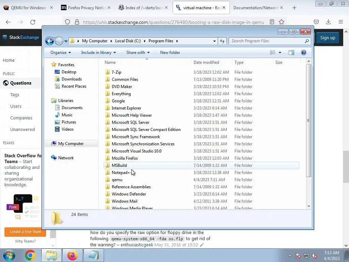The height and width of the screenshot is (262, 349).
Task: Click the file list vertical scrollbar thumb
Action: click(308, 120)
